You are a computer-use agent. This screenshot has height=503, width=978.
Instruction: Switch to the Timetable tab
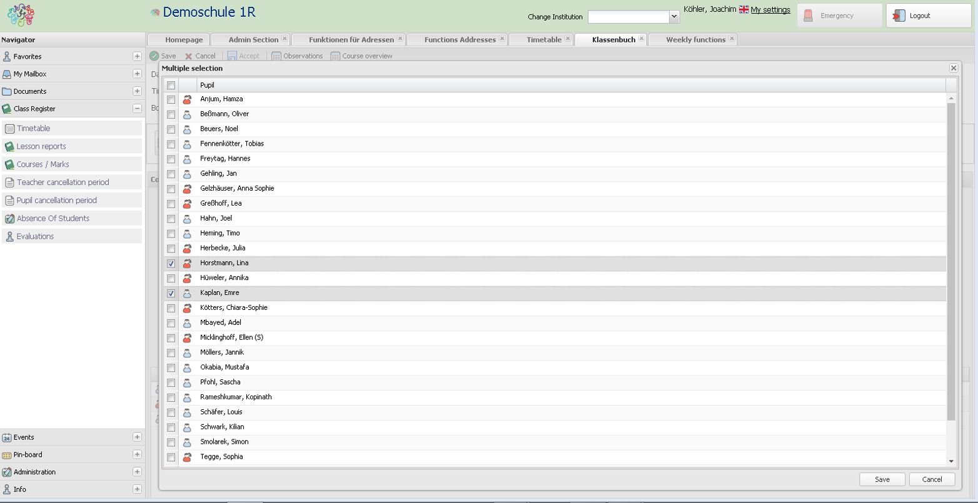[x=543, y=39]
